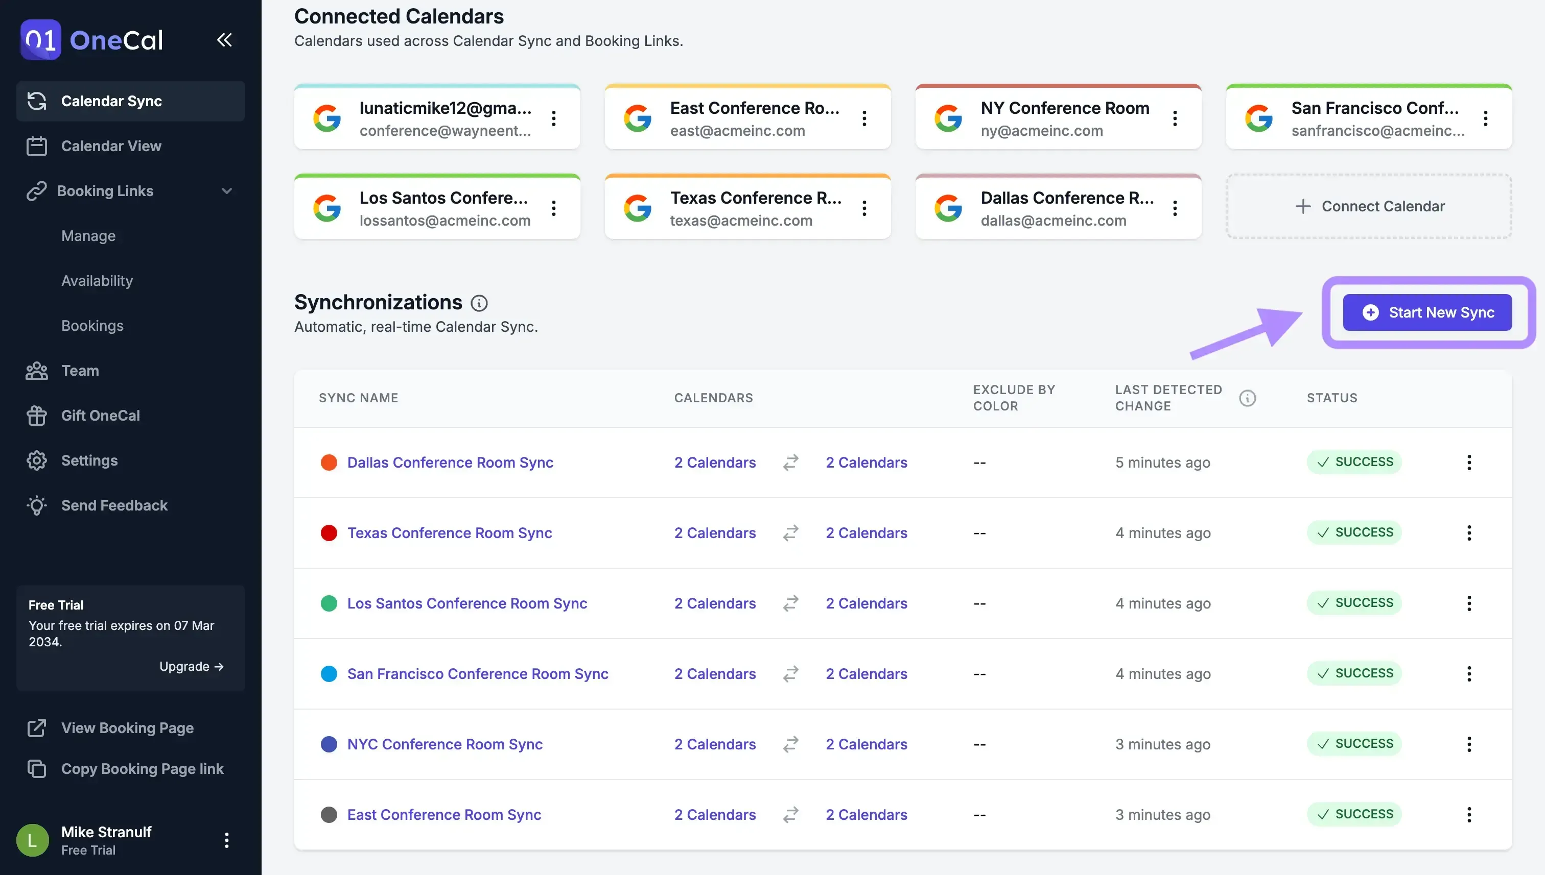The width and height of the screenshot is (1545, 875).
Task: Click Send Feedback lightbulb item
Action: [113, 505]
